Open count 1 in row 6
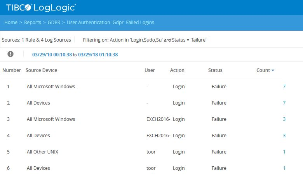The width and height of the screenshot is (303, 192). pos(284,168)
